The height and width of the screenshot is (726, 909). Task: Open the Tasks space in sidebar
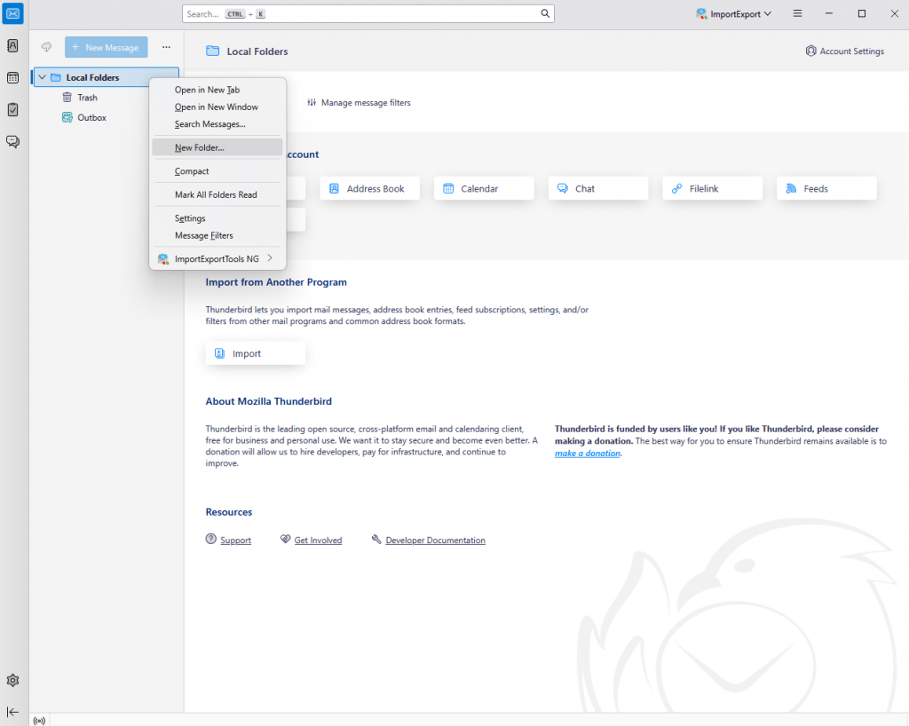coord(12,109)
